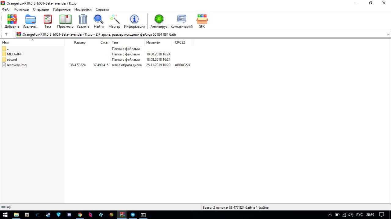Select the parent folder '..' entry
This screenshot has height=219, width=391.
tap(5, 49)
